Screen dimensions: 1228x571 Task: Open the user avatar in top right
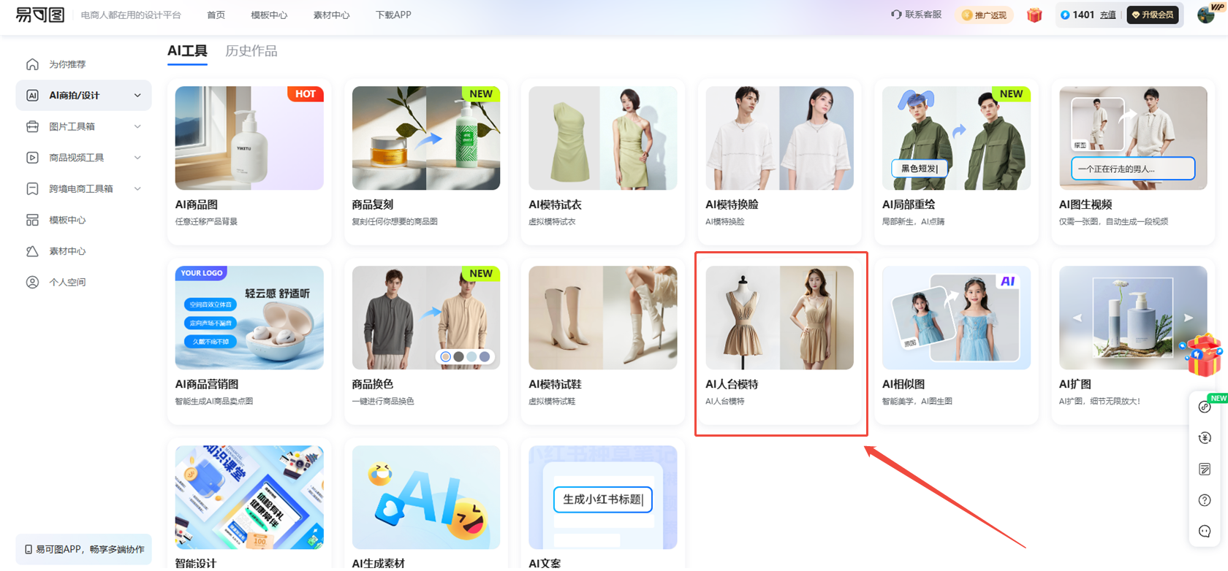click(x=1207, y=15)
